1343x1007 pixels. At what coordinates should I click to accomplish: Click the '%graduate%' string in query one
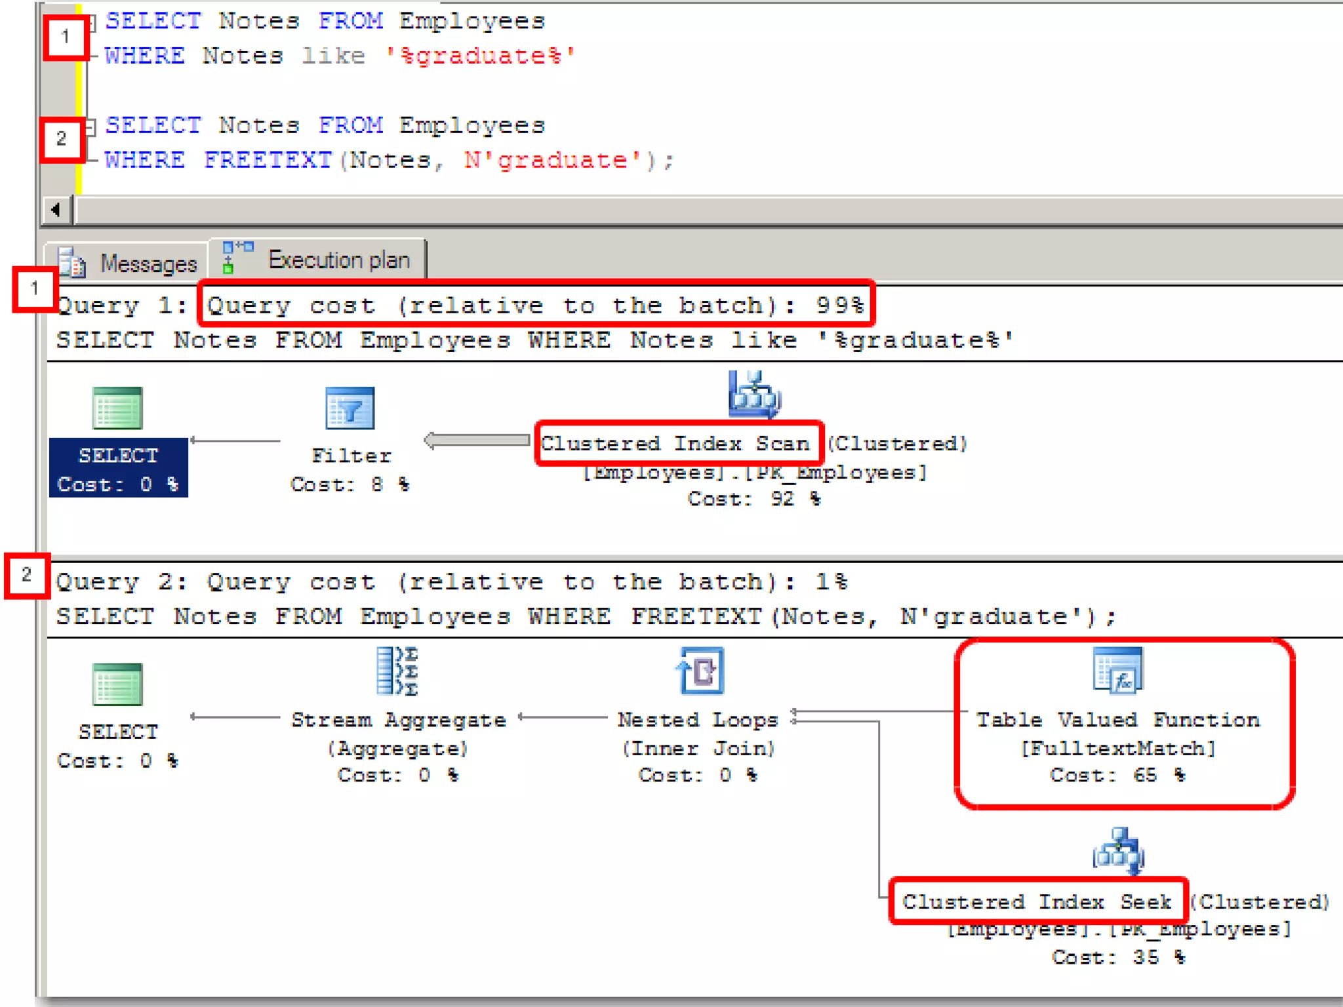480,56
